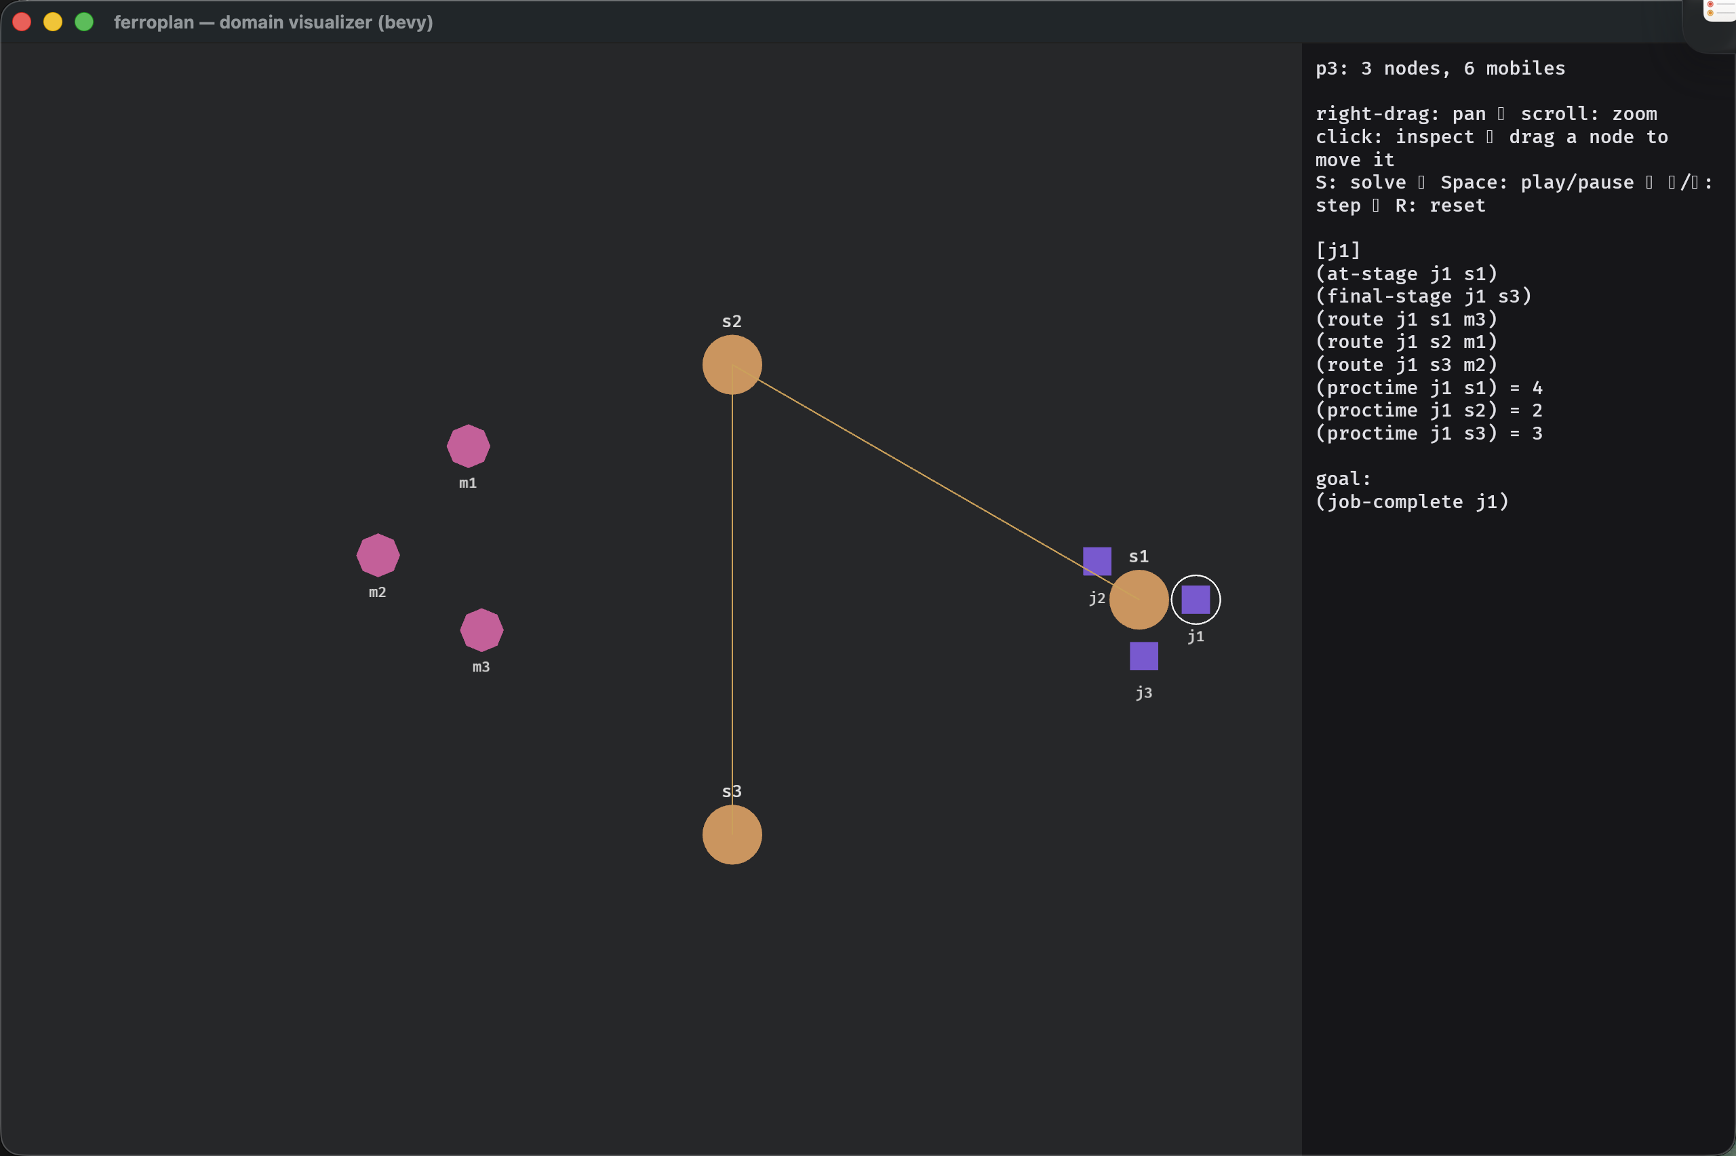Inspect the s2 stage node circle
Screen dimensions: 1736x1156
point(732,365)
